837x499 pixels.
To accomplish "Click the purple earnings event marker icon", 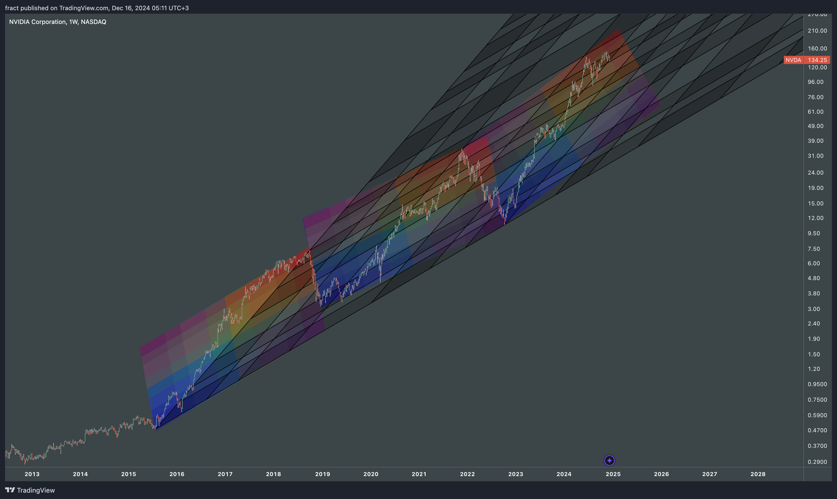I will tap(609, 460).
